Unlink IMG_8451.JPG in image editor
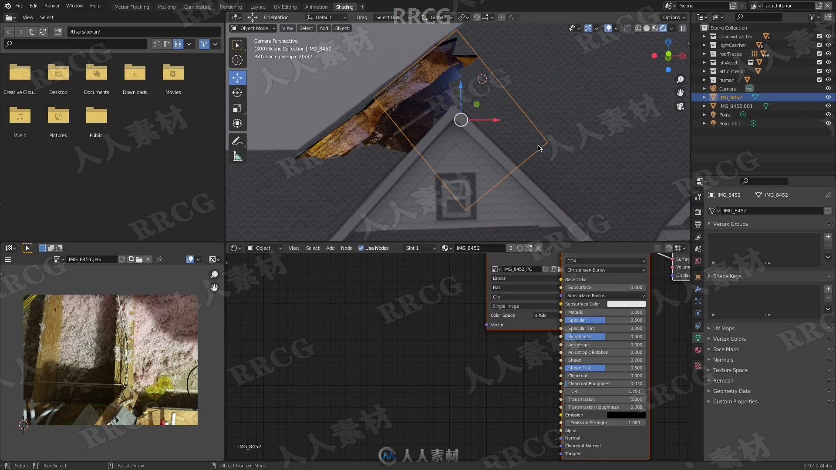 [148, 259]
